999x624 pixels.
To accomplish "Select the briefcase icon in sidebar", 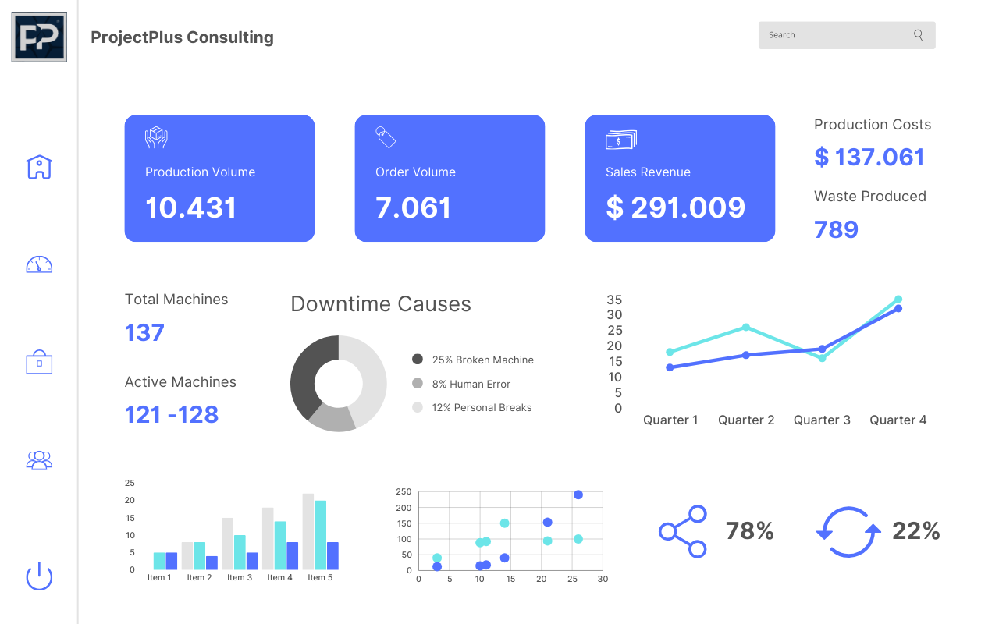I will coord(39,363).
